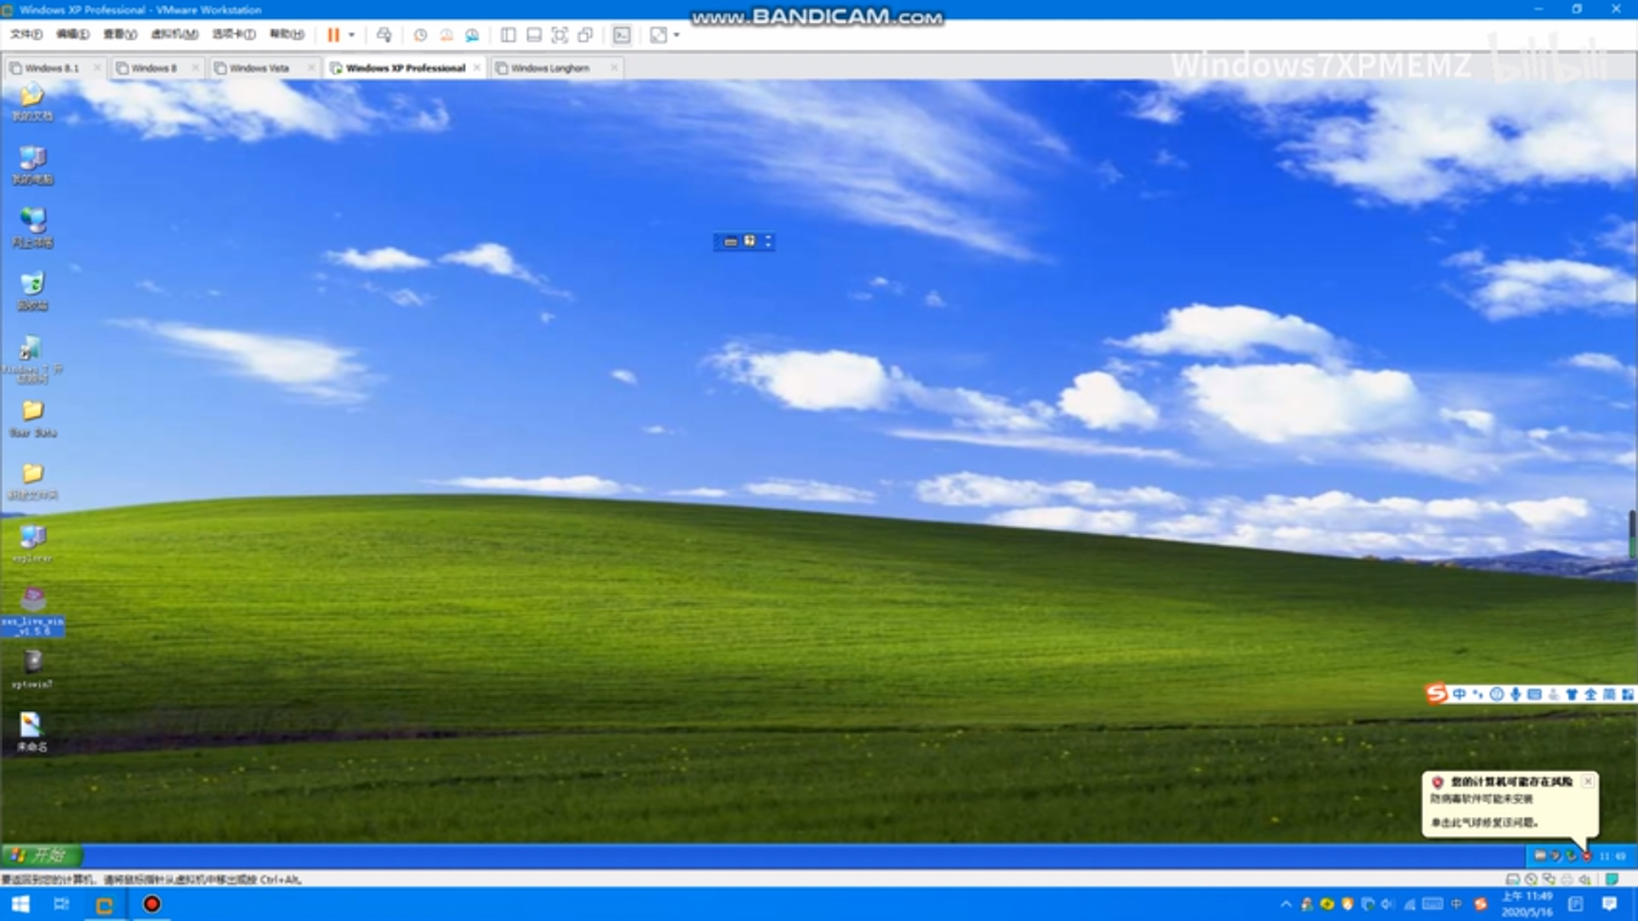The width and height of the screenshot is (1638, 921).
Task: Click the XP taskbar clock 11:49
Action: tap(1613, 856)
